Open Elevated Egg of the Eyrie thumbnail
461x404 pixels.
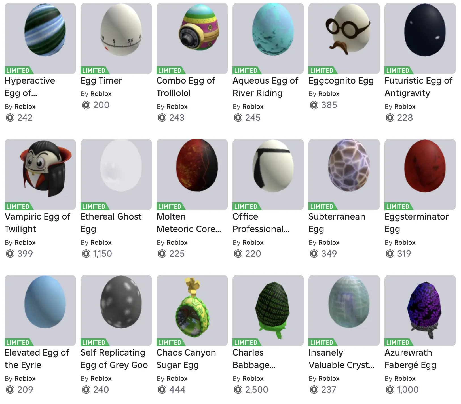40,311
